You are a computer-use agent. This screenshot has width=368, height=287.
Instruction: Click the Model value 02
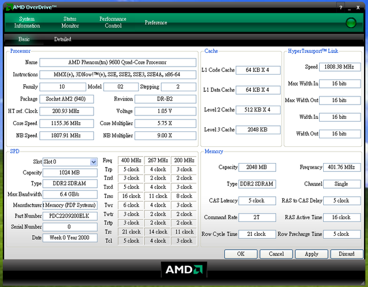coord(121,87)
